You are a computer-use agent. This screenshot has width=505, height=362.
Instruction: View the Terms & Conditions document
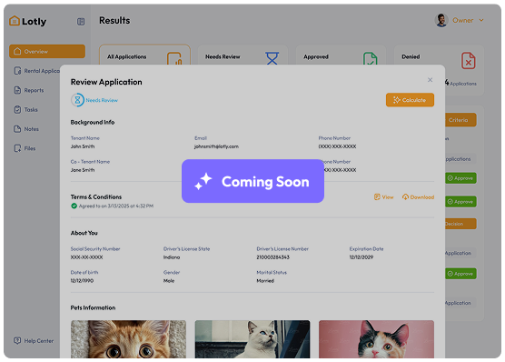(x=384, y=196)
